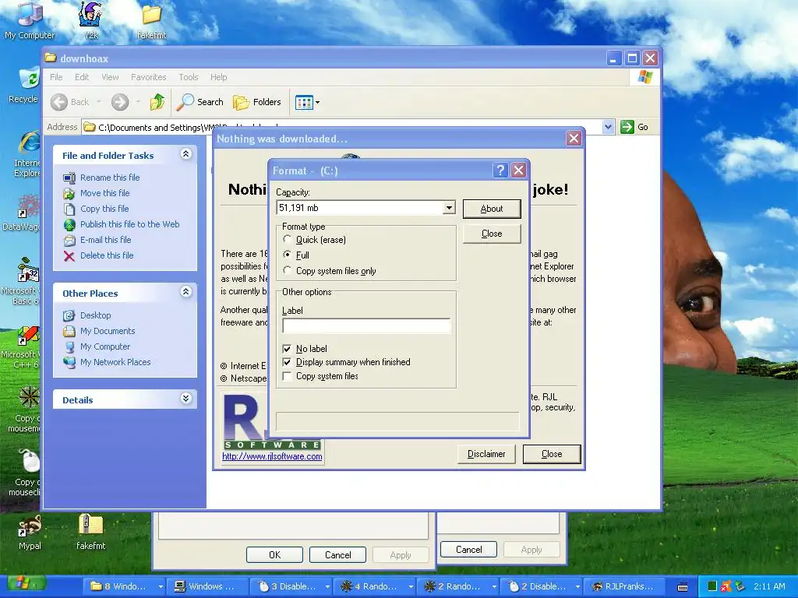The width and height of the screenshot is (798, 598).
Task: Open the Mypal desktop shortcut
Action: coord(30,533)
